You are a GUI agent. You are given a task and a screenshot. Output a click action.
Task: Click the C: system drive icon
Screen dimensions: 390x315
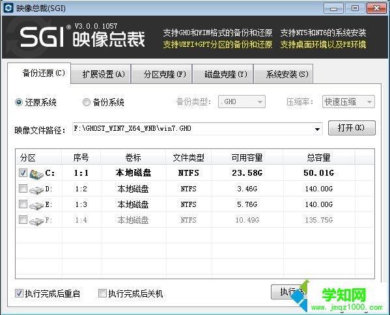[x=36, y=174]
